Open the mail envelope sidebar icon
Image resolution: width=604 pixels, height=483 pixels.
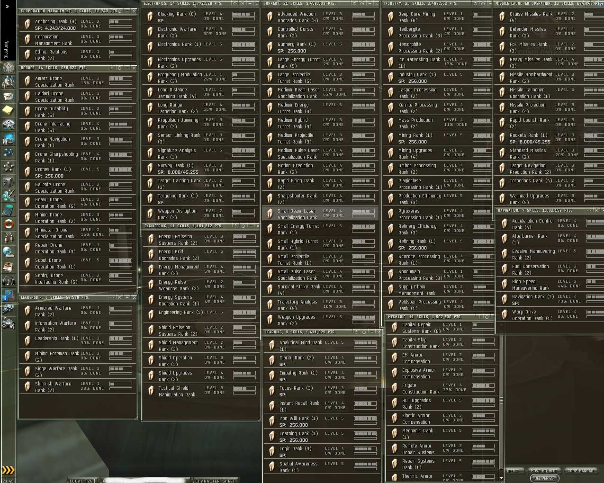click(8, 96)
